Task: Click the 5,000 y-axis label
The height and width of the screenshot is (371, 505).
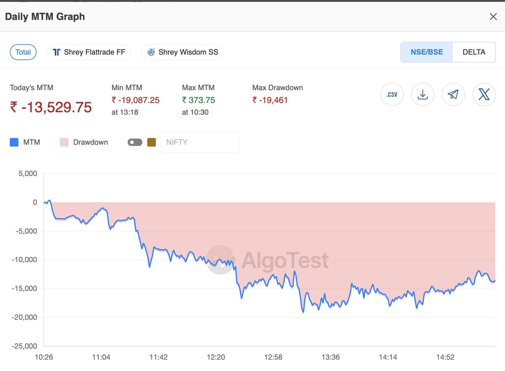Action: click(28, 173)
